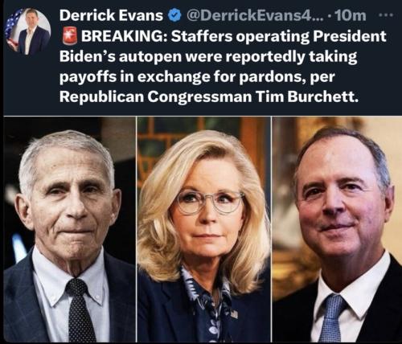Open the three-dot more options menu
The height and width of the screenshot is (344, 402).
[386, 15]
